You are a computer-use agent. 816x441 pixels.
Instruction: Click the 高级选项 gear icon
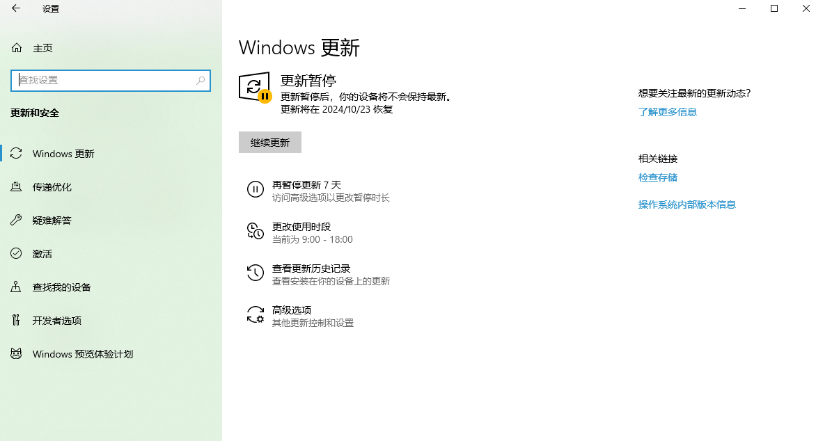pyautogui.click(x=255, y=314)
